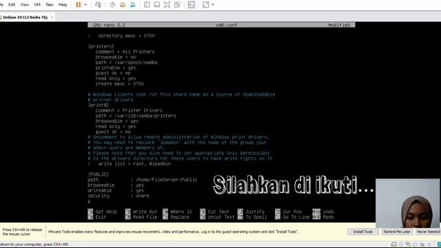Click the 'Read File' nano shortcut
This screenshot has width=441, height=248.
pyautogui.click(x=141, y=217)
